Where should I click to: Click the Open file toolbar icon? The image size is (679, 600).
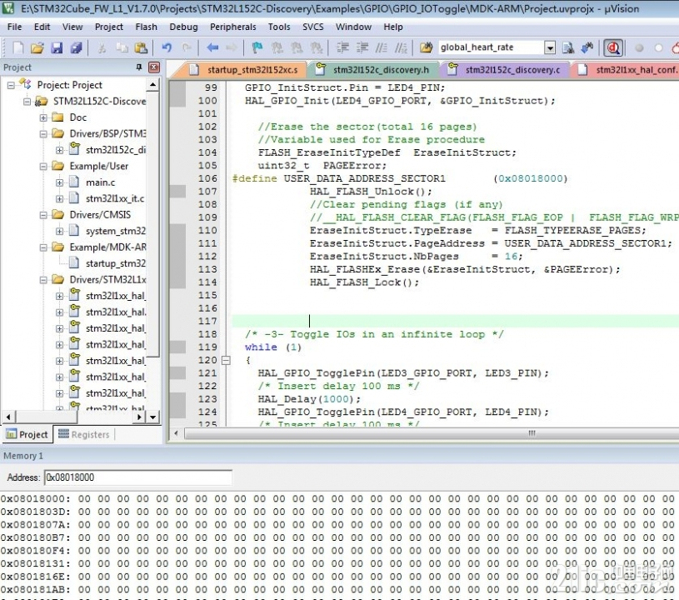pyautogui.click(x=37, y=47)
